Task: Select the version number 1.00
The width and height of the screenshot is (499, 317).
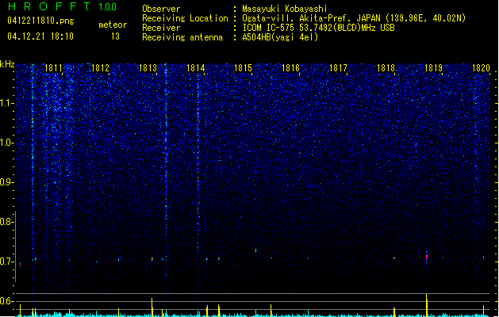Action: 107,7
